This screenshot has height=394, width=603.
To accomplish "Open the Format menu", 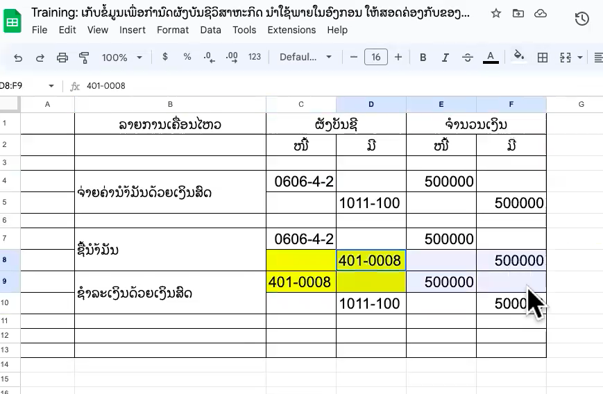I will point(173,30).
